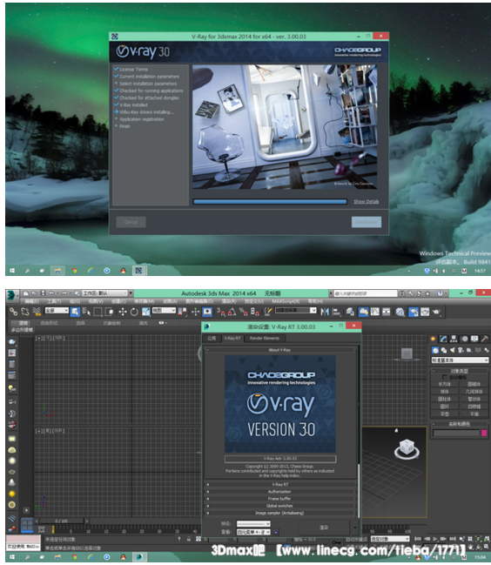Click yellow sun icon in left toolbar
Image resolution: width=491 pixels, height=565 pixels.
(x=12, y=494)
